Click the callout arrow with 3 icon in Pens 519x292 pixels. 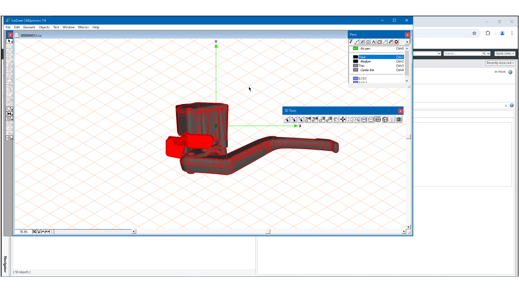tap(385, 42)
